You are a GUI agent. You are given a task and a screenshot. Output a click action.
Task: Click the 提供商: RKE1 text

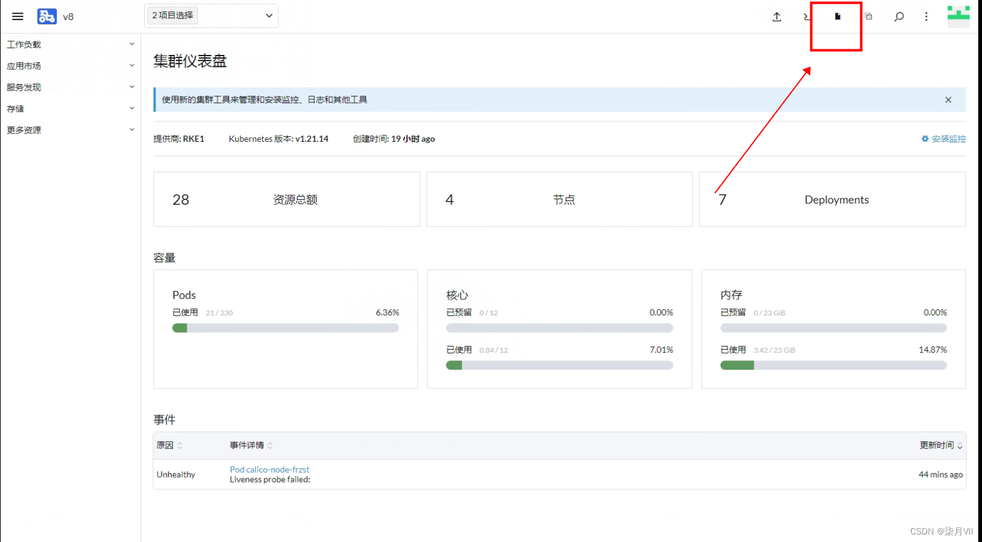click(179, 139)
